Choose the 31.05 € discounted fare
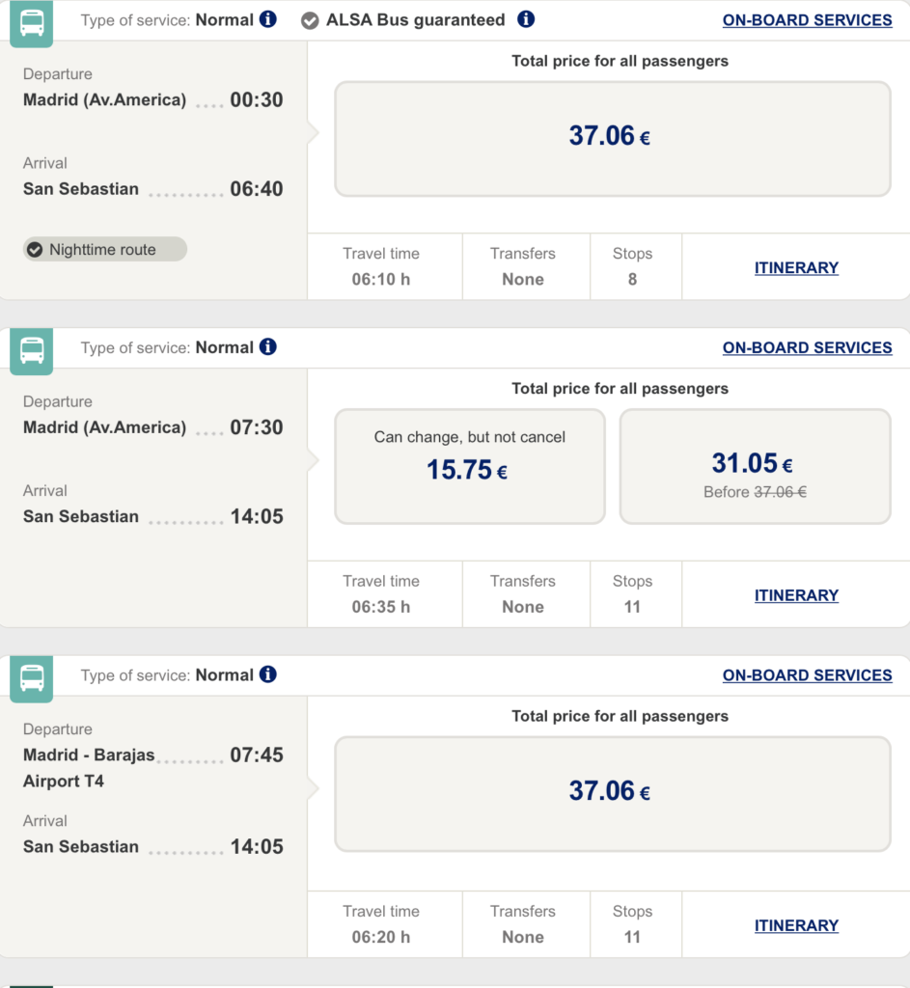910x988 pixels. (x=755, y=466)
